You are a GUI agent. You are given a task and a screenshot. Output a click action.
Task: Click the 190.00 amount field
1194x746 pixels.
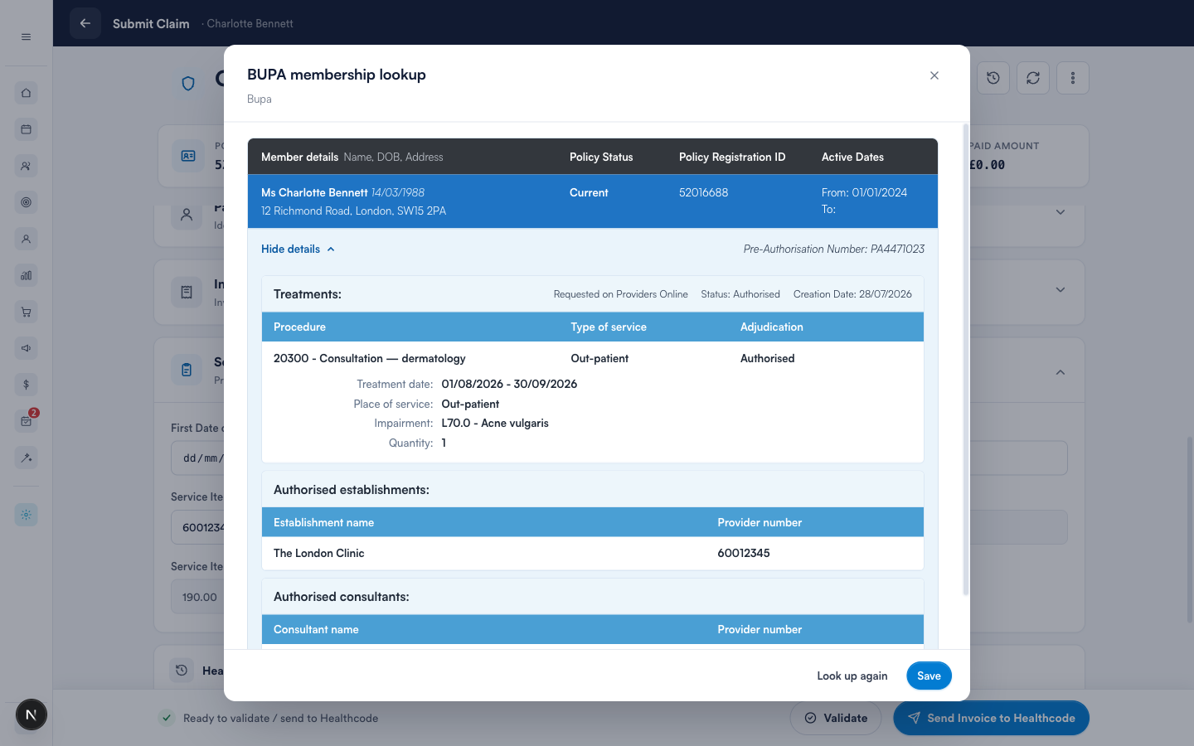tap(197, 597)
